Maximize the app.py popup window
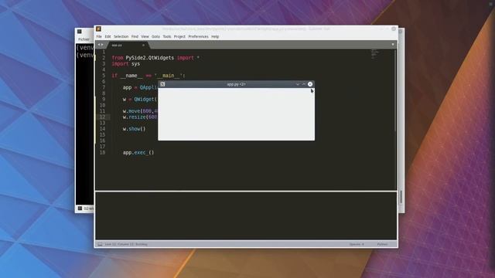Image resolution: width=495 pixels, height=278 pixels. (x=304, y=84)
